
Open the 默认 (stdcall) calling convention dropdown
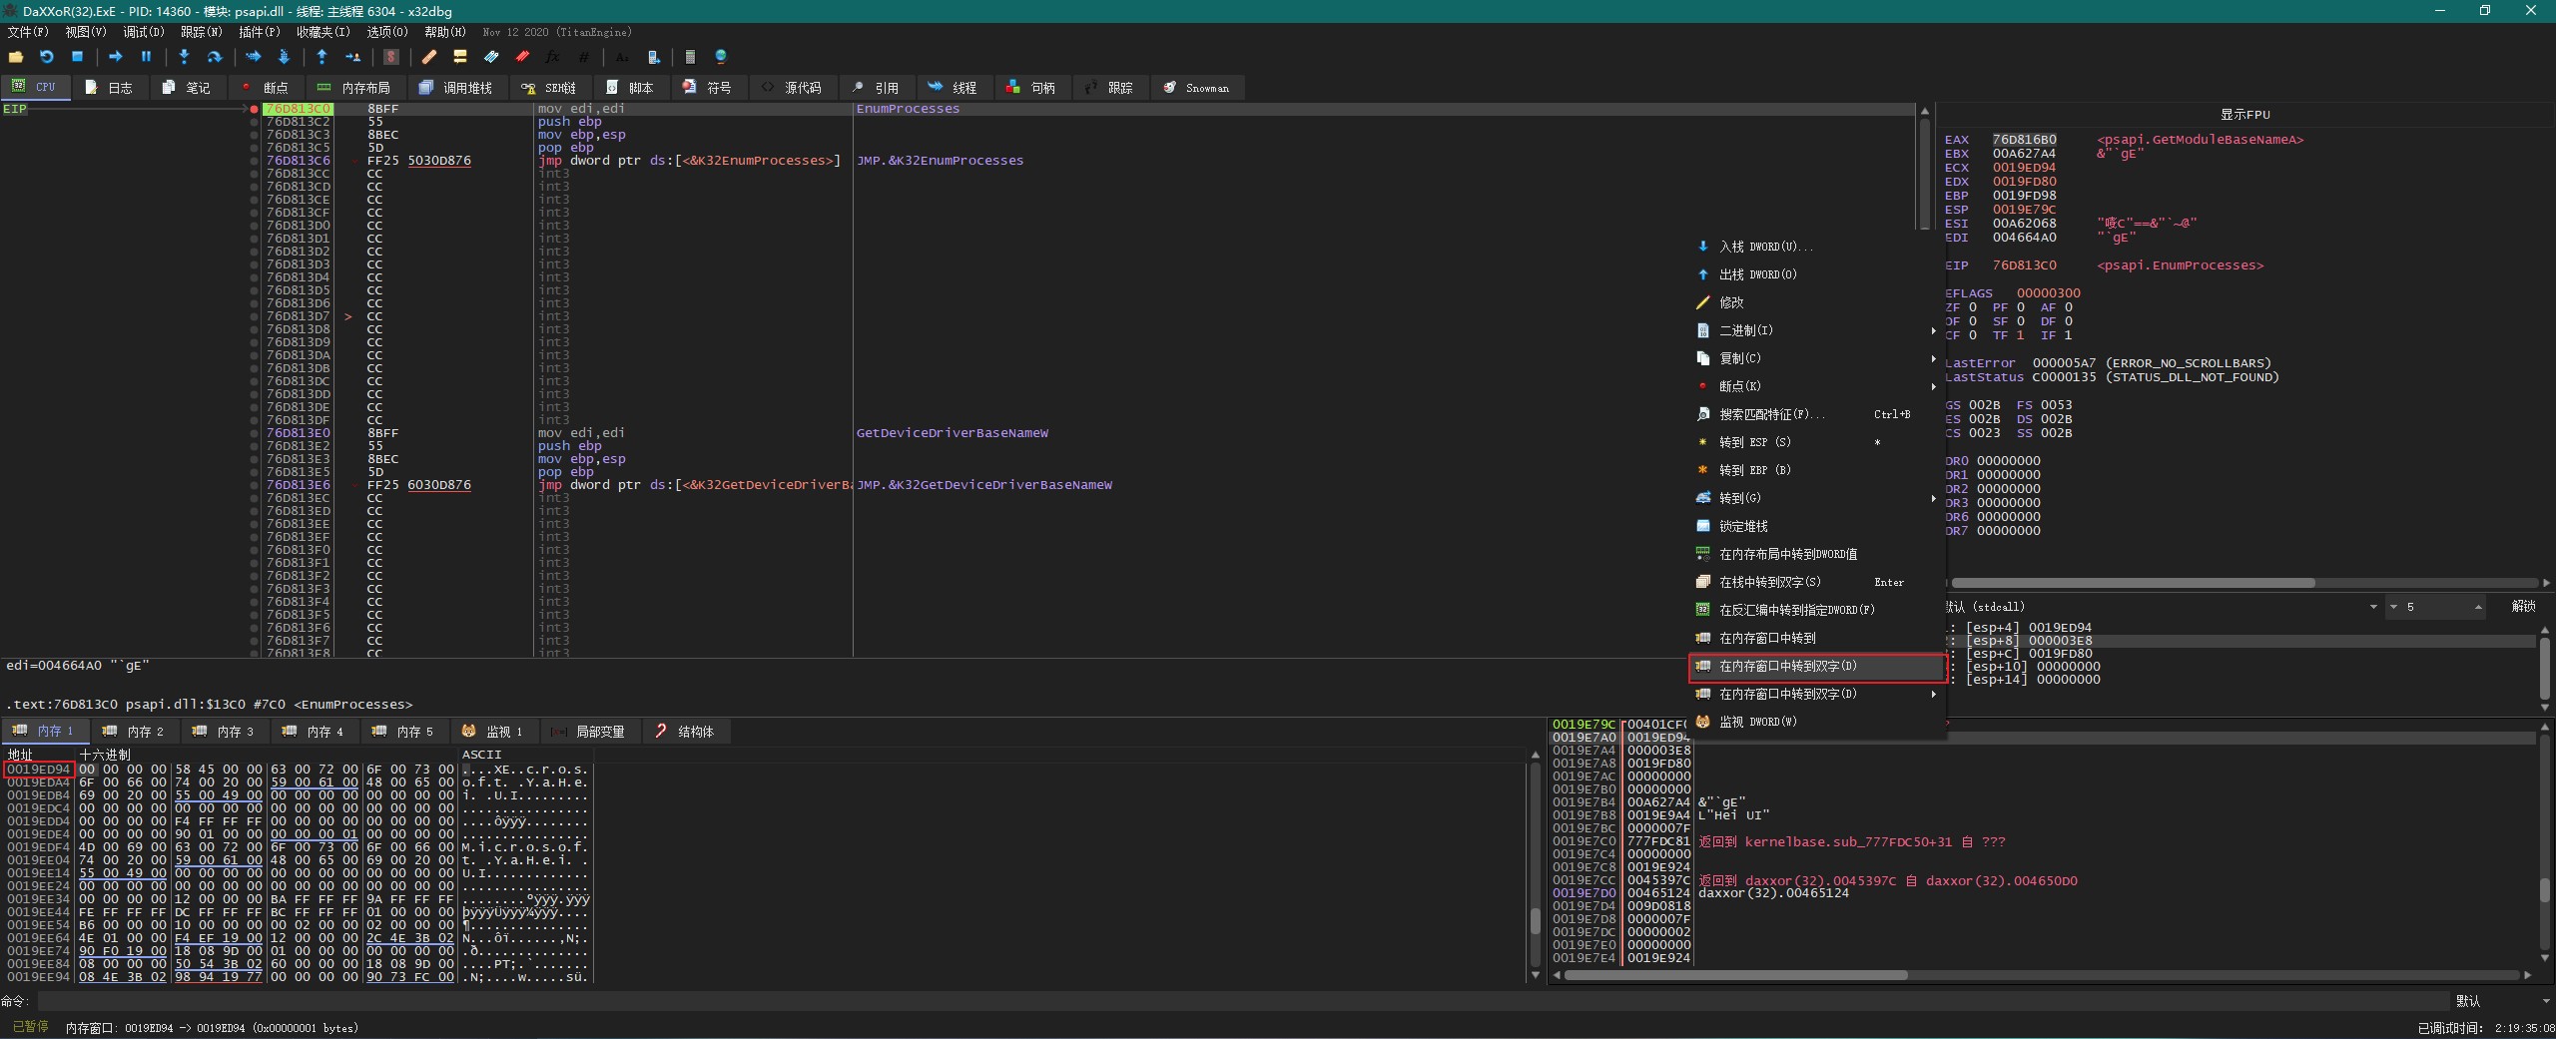point(2372,607)
